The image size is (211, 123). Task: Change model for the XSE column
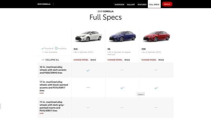click(149, 60)
